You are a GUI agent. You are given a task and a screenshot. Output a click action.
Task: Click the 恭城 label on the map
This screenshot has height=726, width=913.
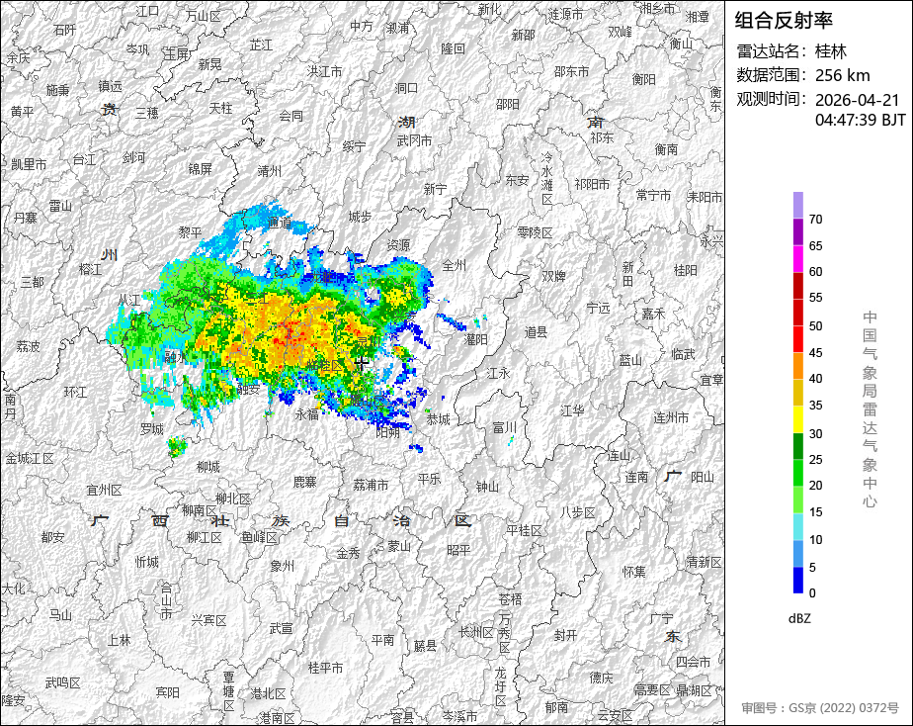438,419
